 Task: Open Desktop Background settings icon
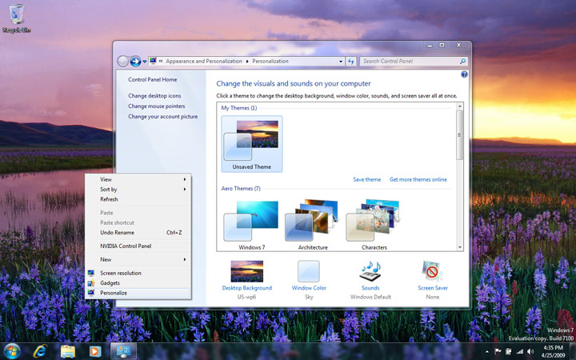coord(247,271)
